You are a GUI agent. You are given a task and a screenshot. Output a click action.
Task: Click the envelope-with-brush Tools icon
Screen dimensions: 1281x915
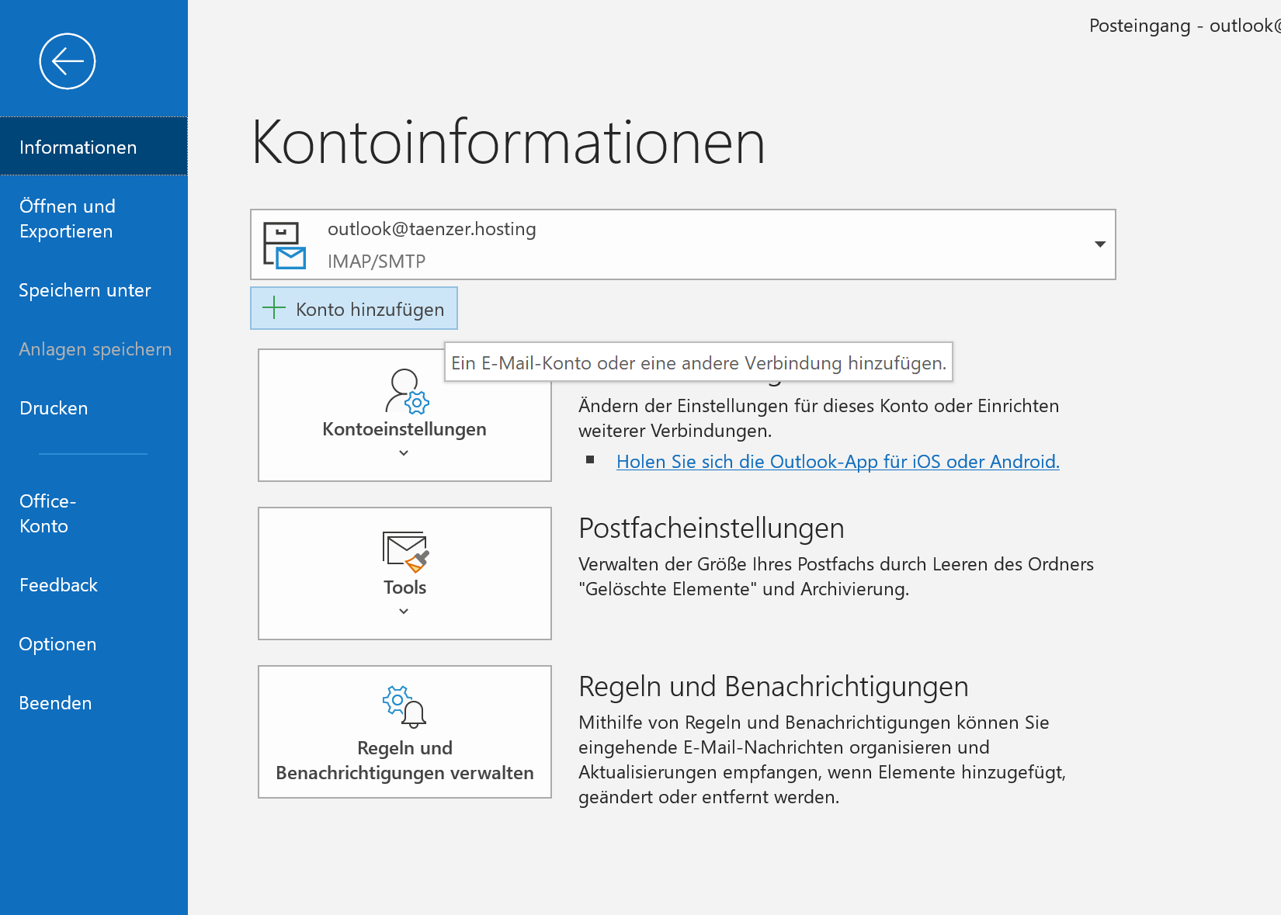tap(405, 551)
